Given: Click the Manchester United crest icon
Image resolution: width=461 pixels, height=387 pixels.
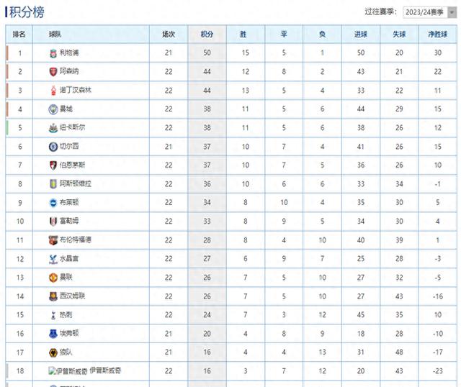Looking at the screenshot, I should coord(53,278).
